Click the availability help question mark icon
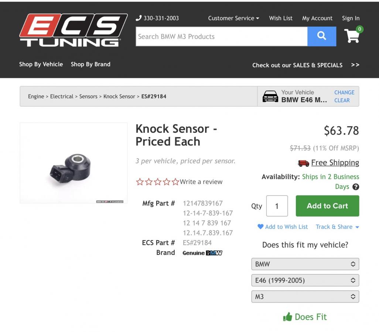Viewport: 379px width, 332px height. click(x=356, y=187)
